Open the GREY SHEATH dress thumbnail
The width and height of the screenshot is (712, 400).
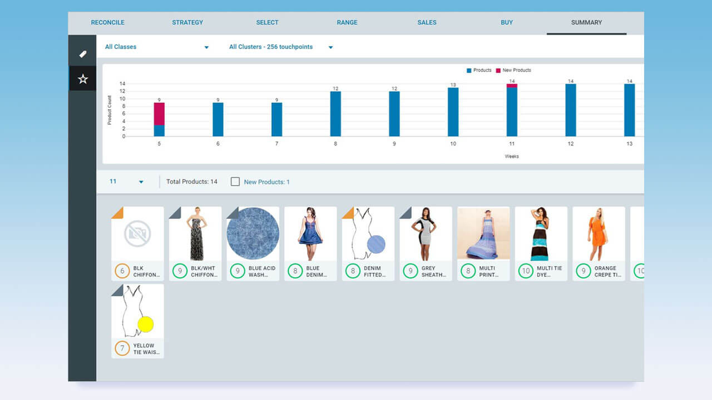coord(426,234)
